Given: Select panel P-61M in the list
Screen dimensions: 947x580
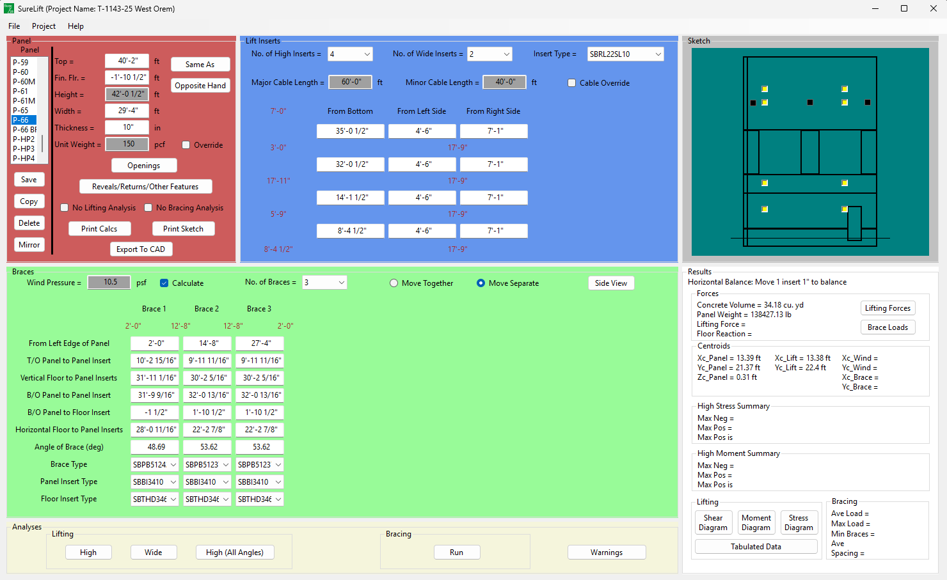Looking at the screenshot, I should (x=24, y=101).
